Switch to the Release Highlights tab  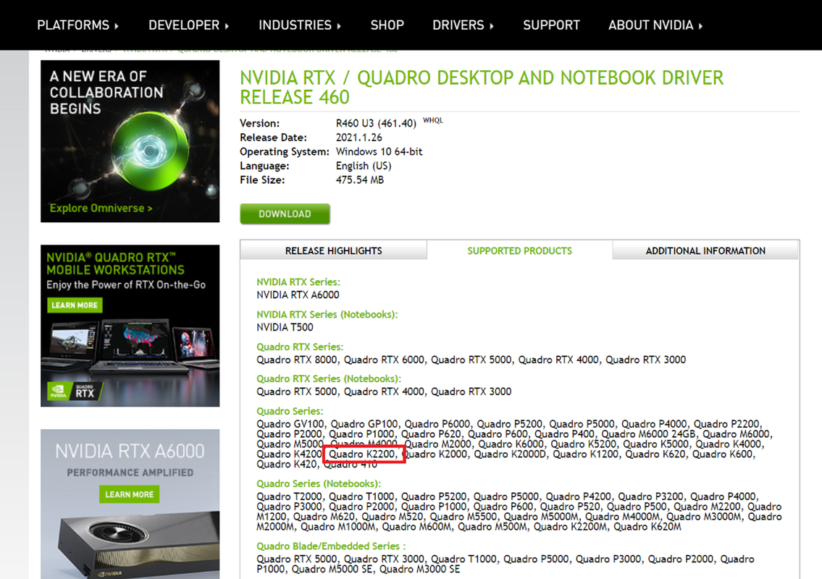[333, 250]
